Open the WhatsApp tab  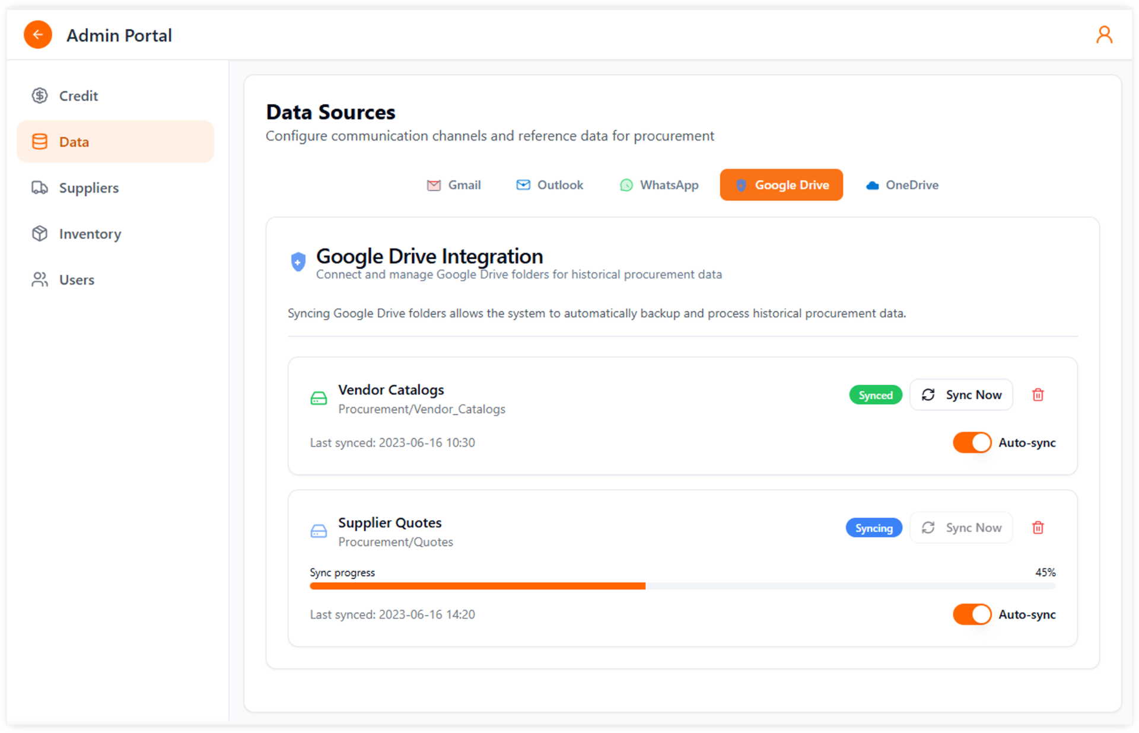[x=659, y=185]
